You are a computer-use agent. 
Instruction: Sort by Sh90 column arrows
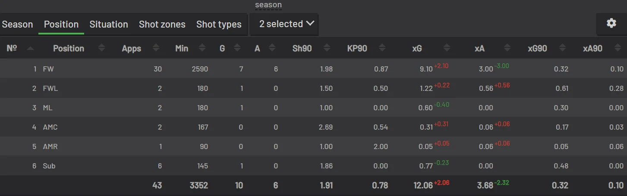[327, 48]
